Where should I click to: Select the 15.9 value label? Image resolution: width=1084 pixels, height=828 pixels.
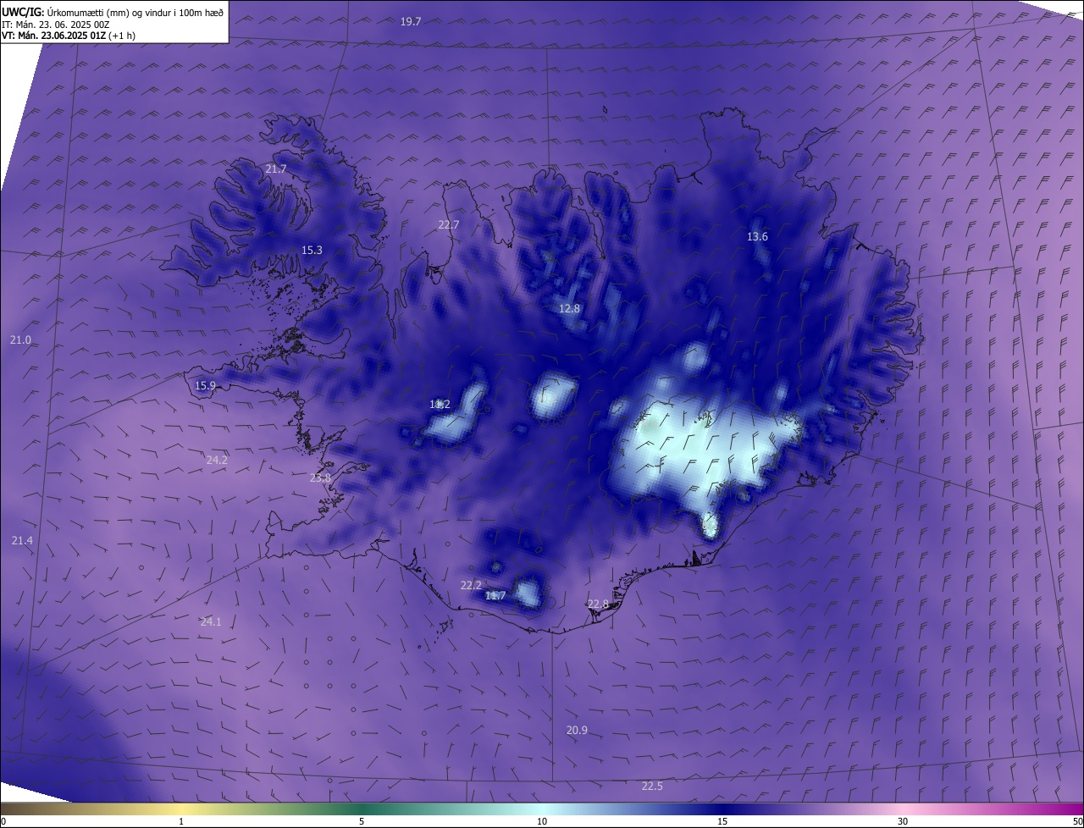[x=205, y=385]
